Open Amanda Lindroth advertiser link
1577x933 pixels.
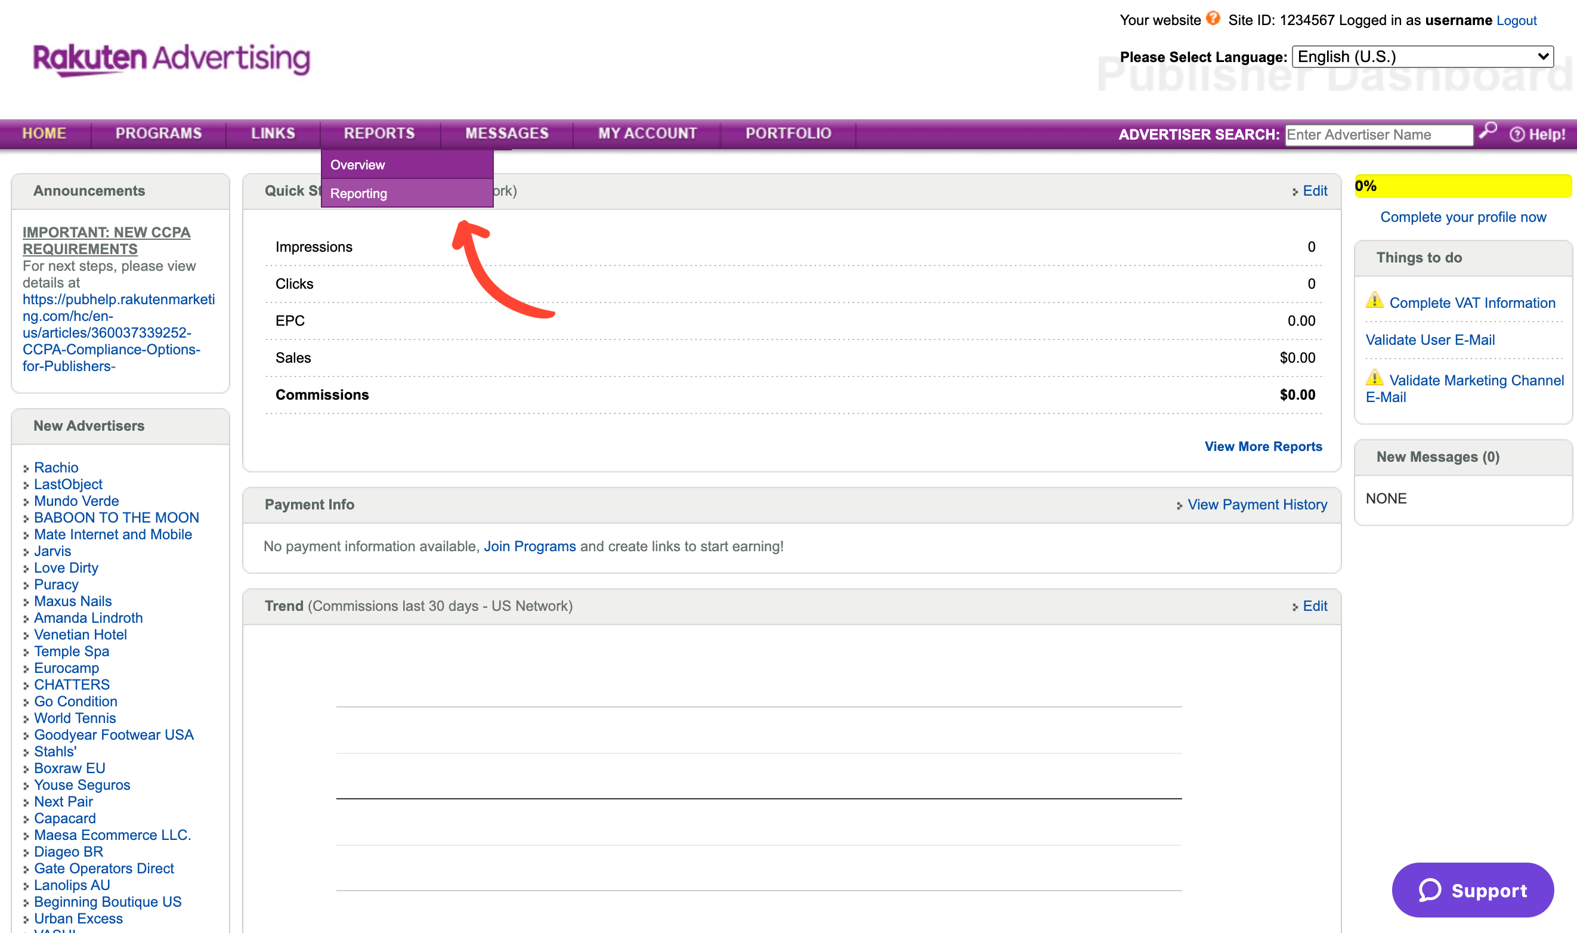click(88, 618)
